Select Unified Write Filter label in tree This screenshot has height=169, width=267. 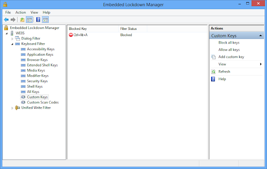tap(36, 108)
